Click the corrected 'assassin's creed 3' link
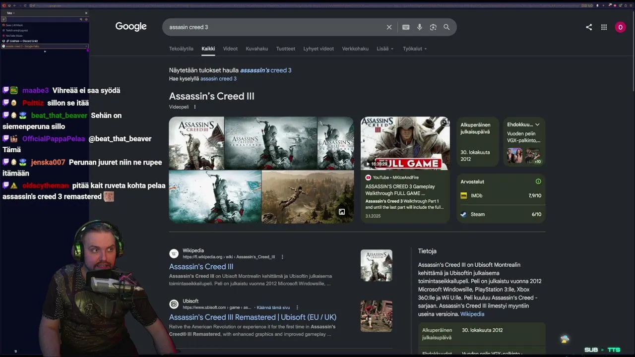Screen dimensions: 635x357 [x=266, y=70]
